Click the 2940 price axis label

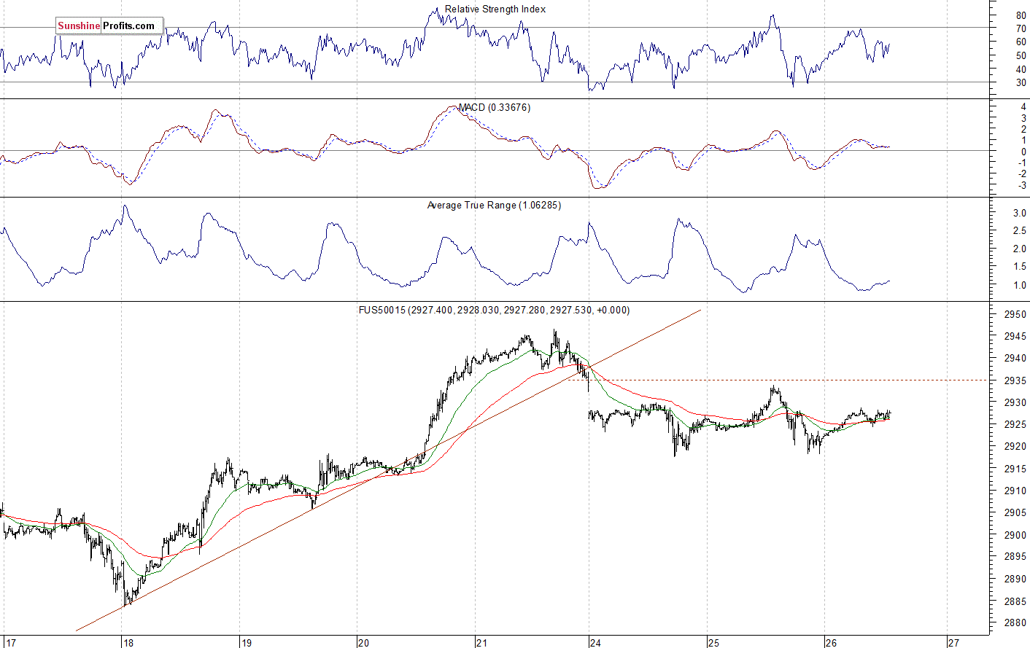1015,359
